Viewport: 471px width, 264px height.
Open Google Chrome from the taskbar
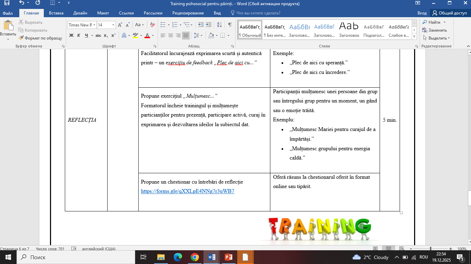point(195,257)
